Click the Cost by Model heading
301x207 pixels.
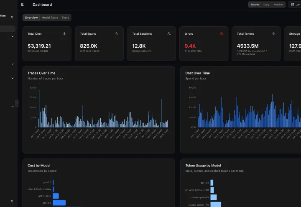[39, 166]
